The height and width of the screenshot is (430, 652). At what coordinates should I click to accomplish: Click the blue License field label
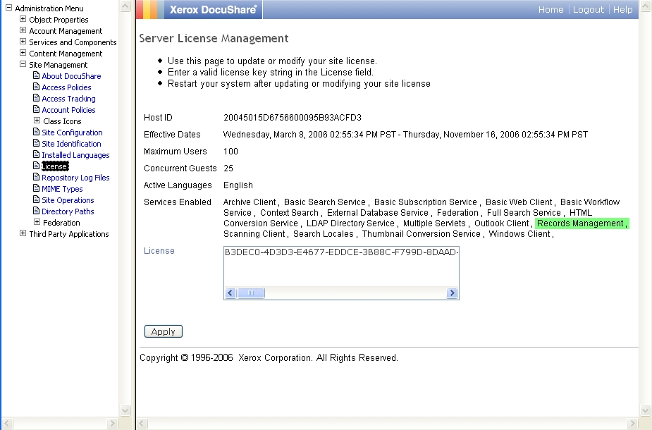pyautogui.click(x=159, y=251)
